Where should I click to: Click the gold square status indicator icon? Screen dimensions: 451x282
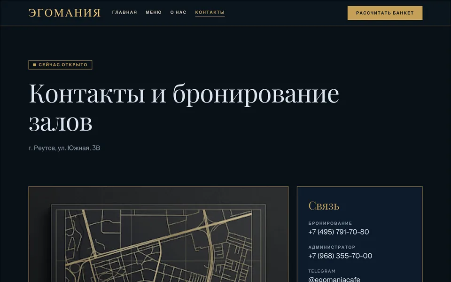click(34, 65)
